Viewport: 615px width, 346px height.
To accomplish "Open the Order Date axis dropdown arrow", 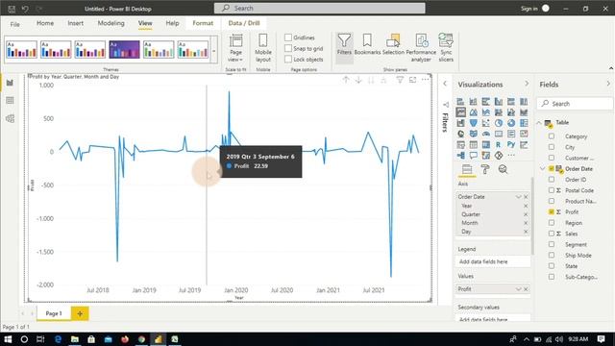I will [x=518, y=196].
